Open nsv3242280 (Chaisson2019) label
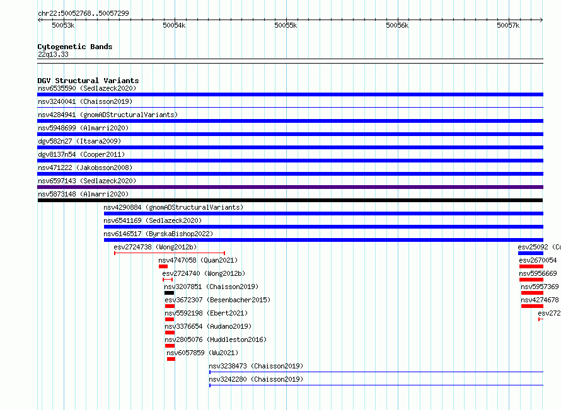The width and height of the screenshot is (561, 410). click(x=256, y=379)
